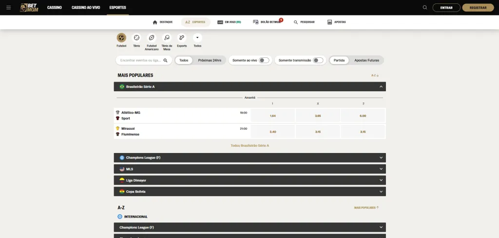
Task: Open the A-Z Esportes tab
Action: 195,22
